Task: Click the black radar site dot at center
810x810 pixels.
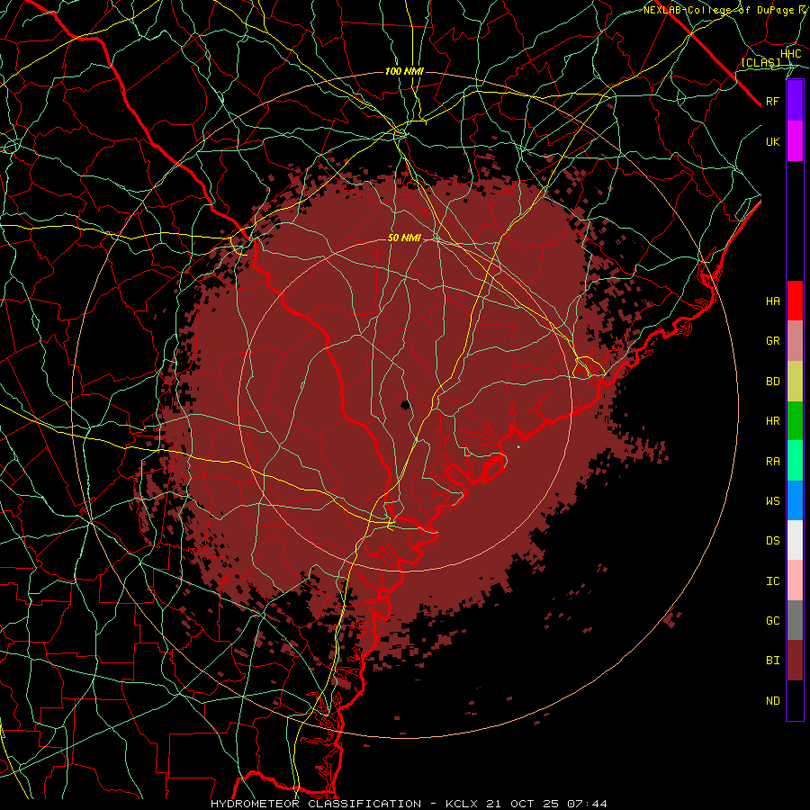Action: (x=406, y=404)
